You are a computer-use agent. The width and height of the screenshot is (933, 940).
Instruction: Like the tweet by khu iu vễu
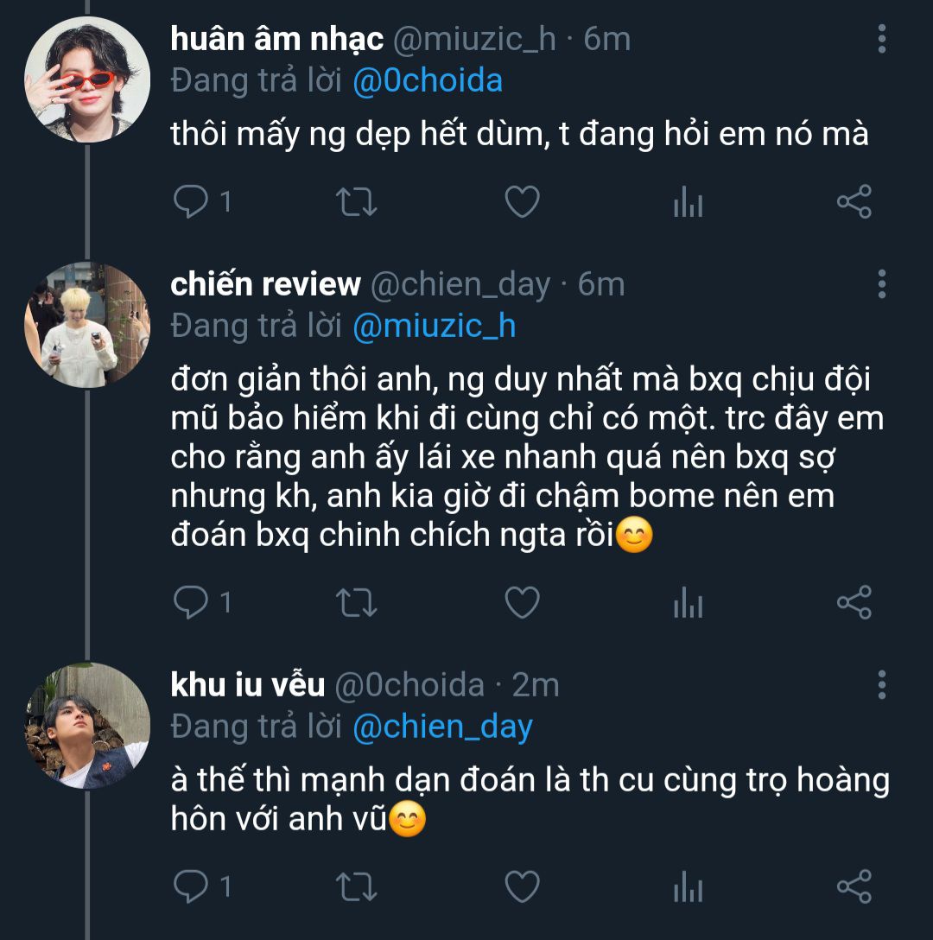[x=522, y=886]
